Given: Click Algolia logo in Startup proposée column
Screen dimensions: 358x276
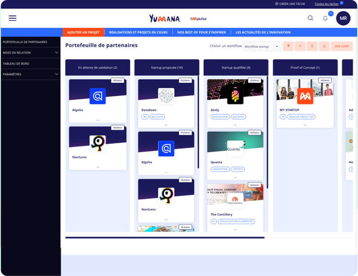Looking at the screenshot, I should 166,148.
